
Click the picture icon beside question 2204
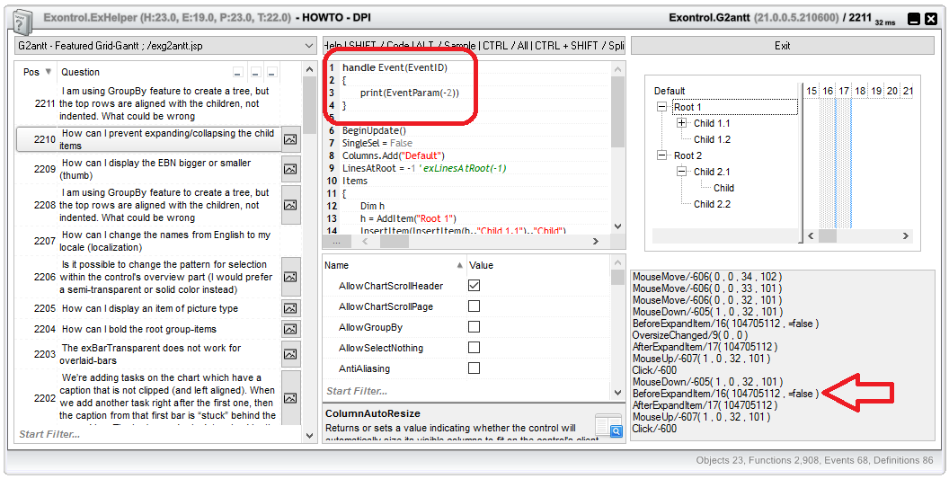pos(290,329)
